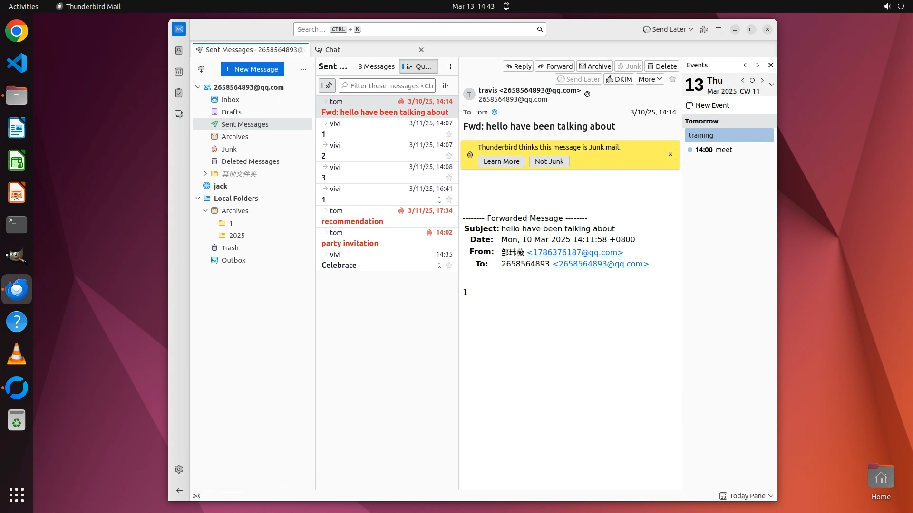
Task: Click the Not Junk button
Action: pyautogui.click(x=549, y=161)
